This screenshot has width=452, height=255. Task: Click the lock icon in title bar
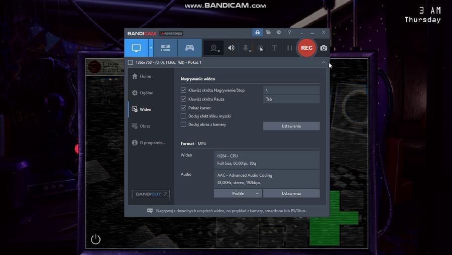click(x=258, y=32)
